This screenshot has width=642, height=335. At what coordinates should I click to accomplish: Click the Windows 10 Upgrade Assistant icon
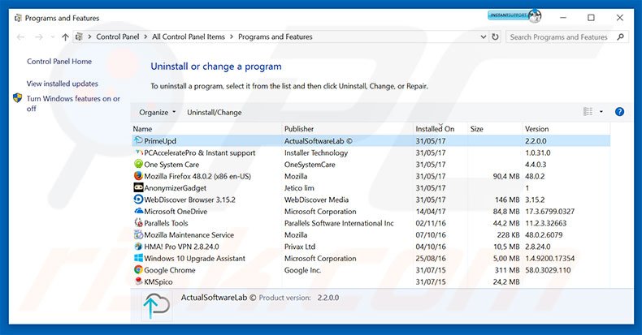[x=138, y=258]
